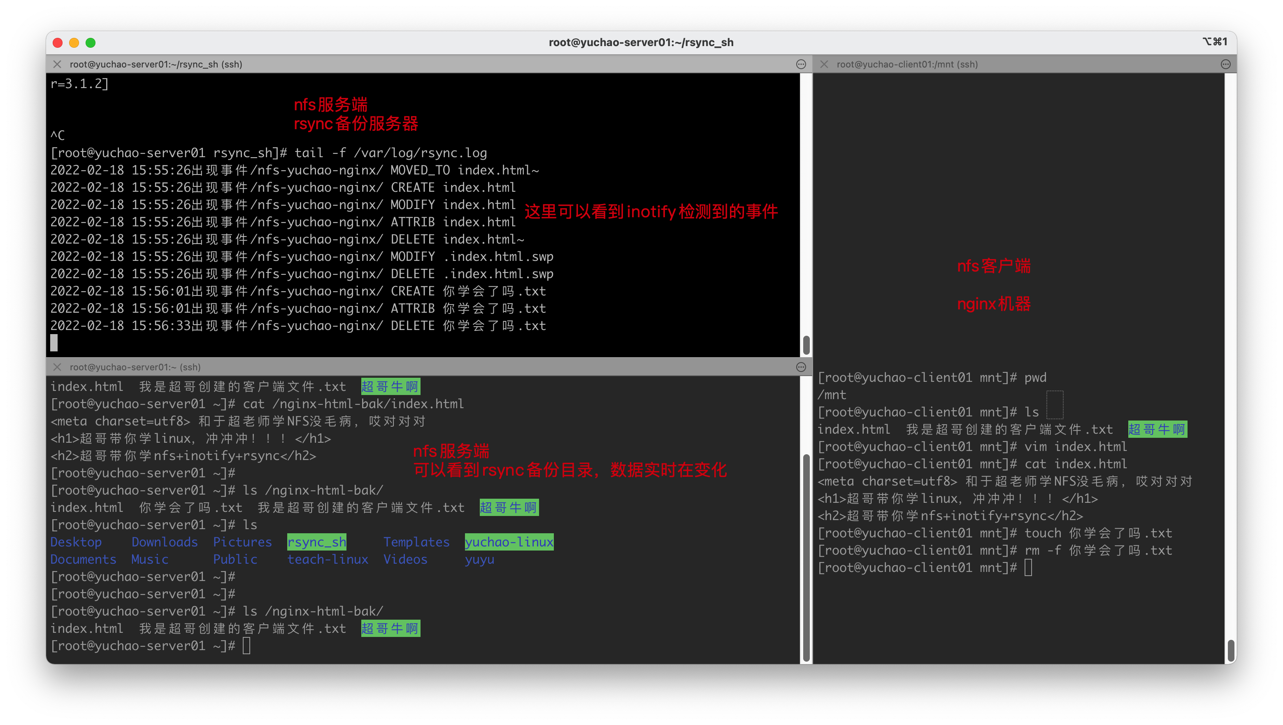Open pane menu for rsync_sh session

(x=801, y=64)
